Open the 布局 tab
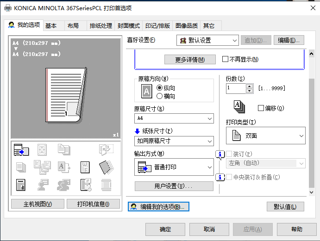Screen dimensions: 320x241 tap(75, 26)
